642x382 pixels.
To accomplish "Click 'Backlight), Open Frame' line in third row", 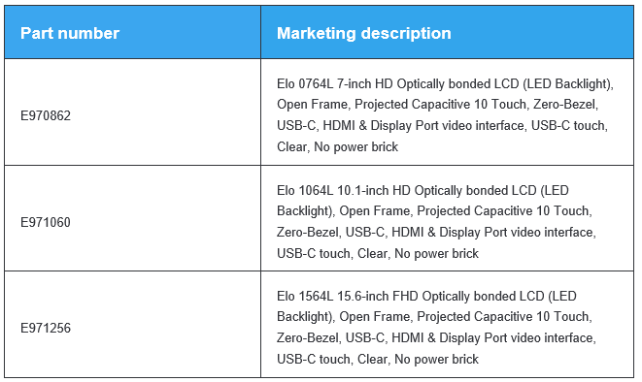I will point(434,317).
